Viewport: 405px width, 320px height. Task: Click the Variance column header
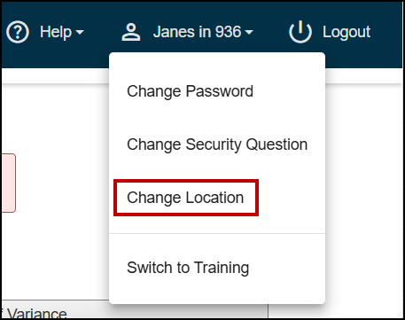[35, 312]
